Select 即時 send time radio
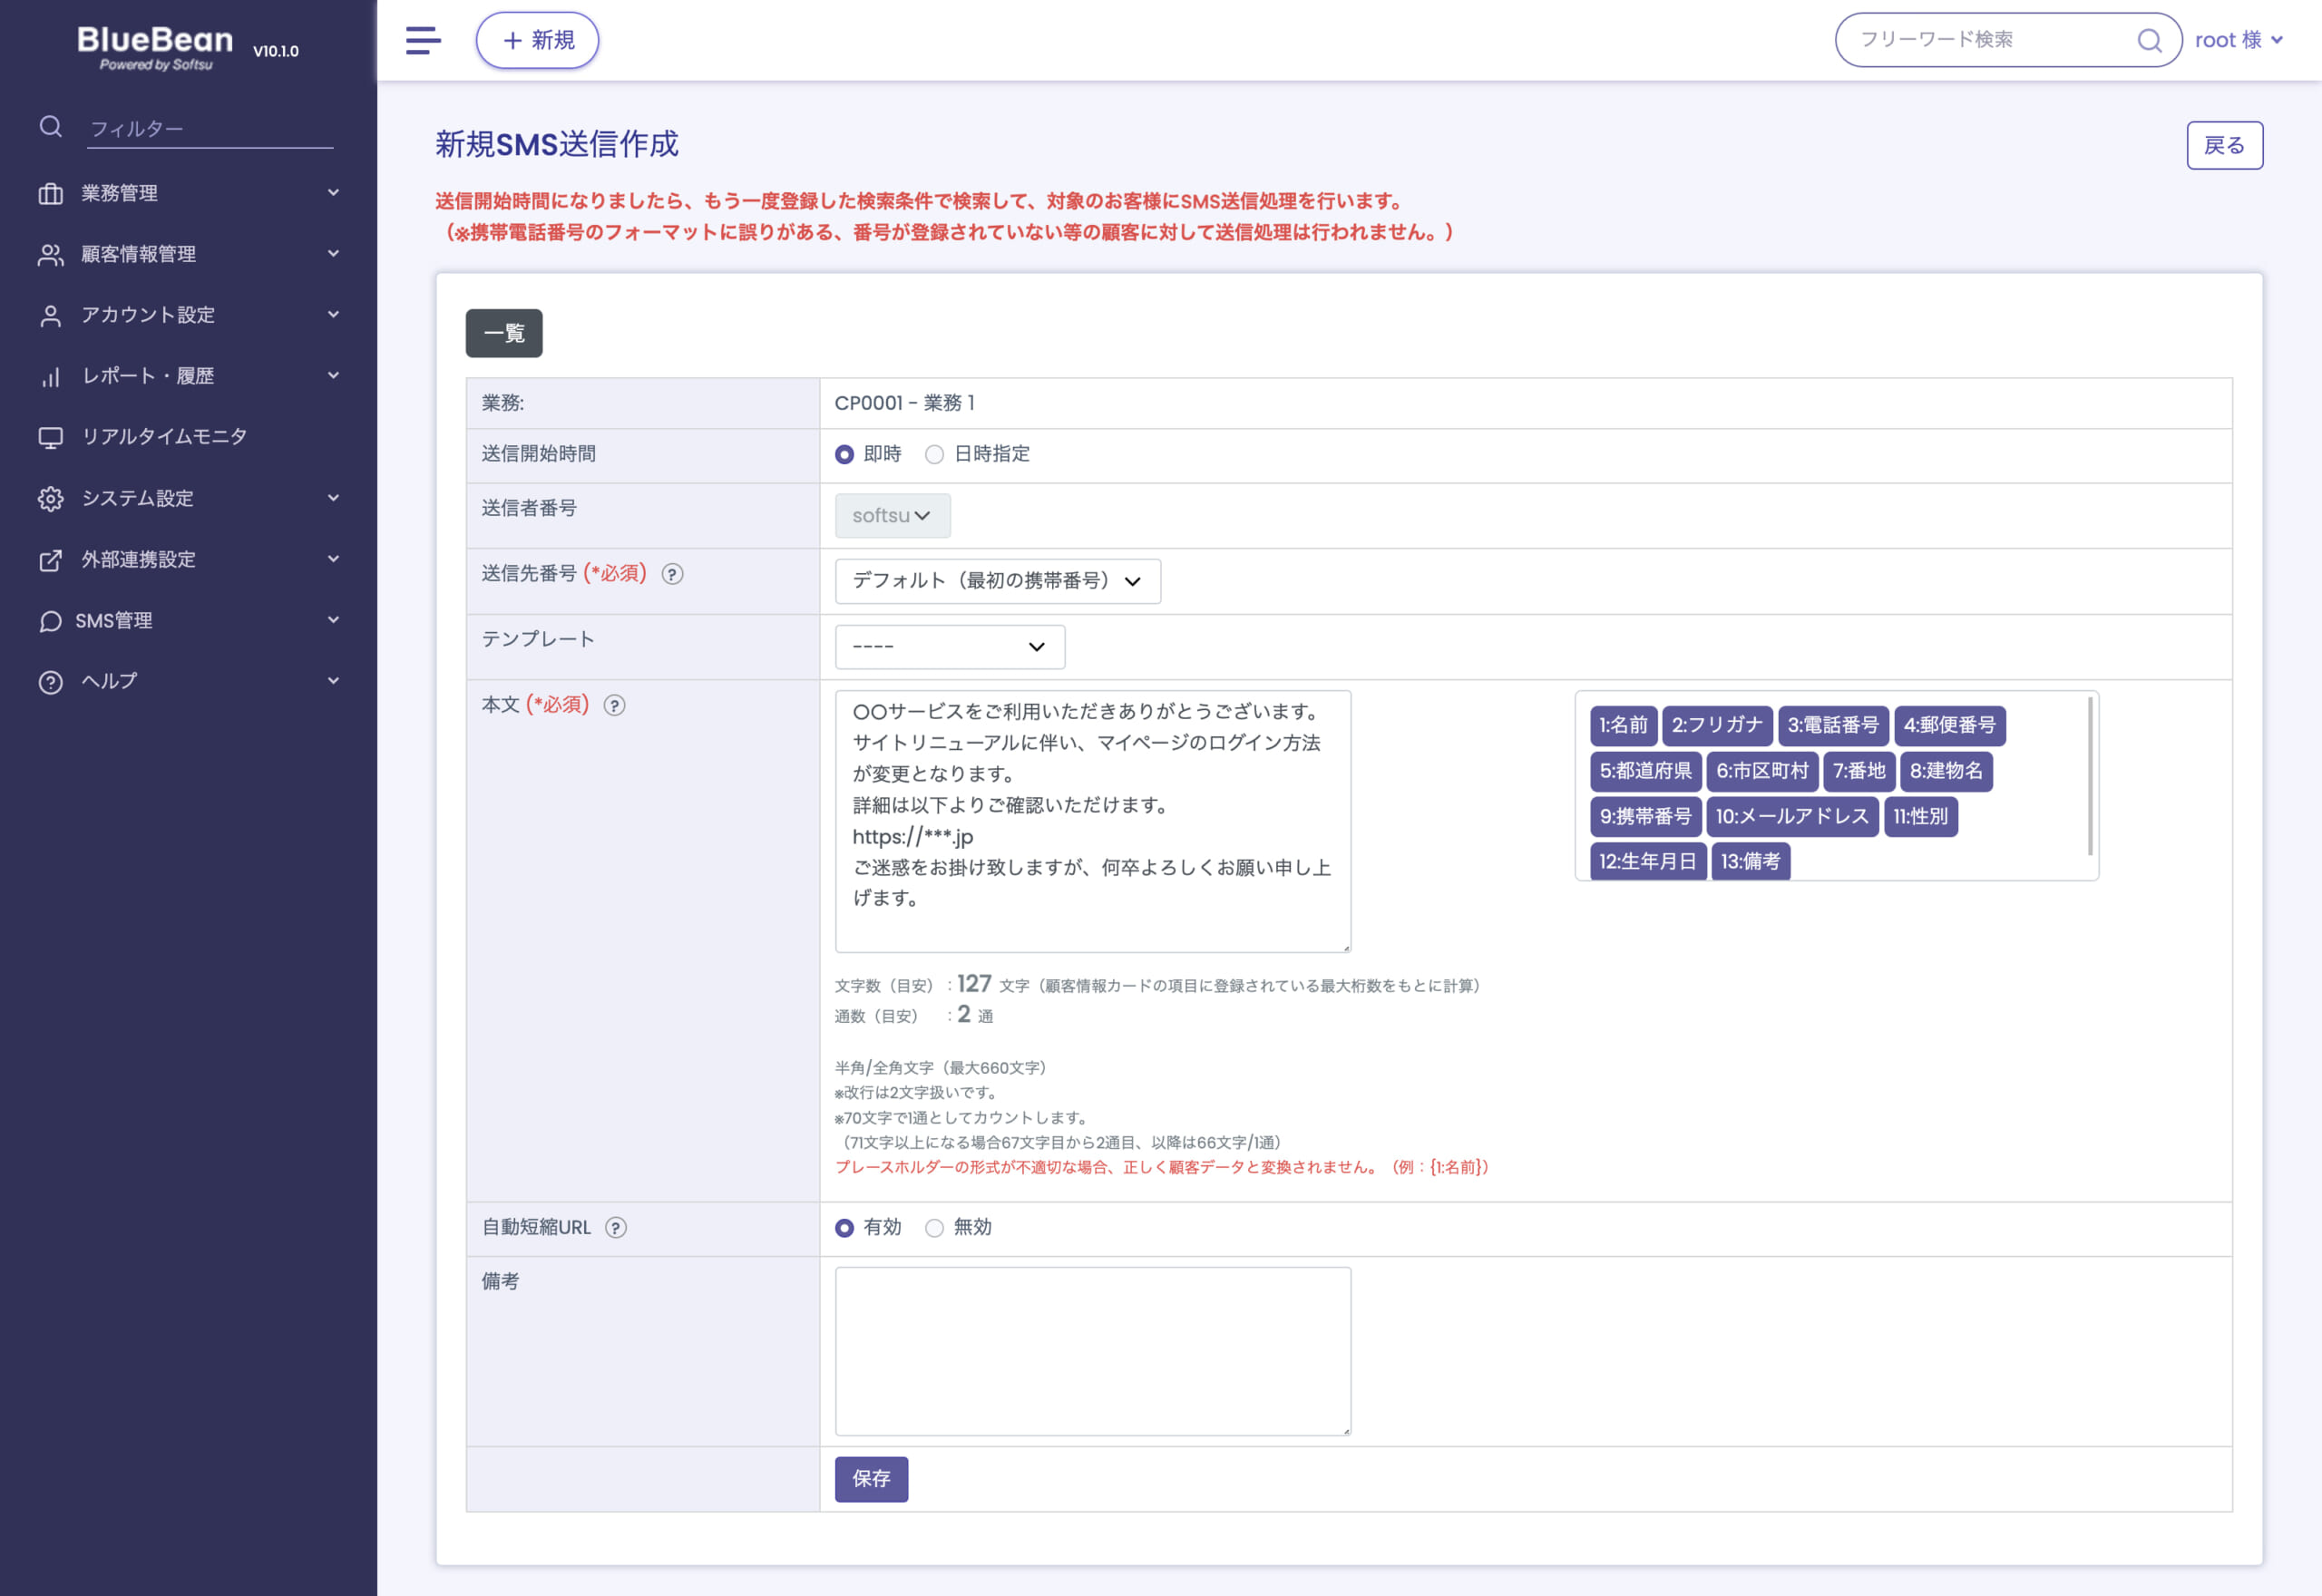2322x1596 pixels. click(x=844, y=454)
